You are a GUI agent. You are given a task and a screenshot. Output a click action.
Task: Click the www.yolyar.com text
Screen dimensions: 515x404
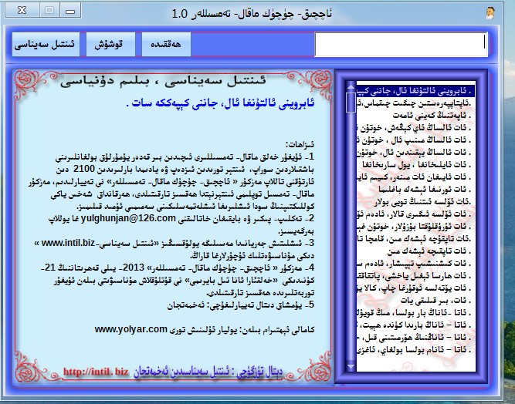tap(131, 329)
